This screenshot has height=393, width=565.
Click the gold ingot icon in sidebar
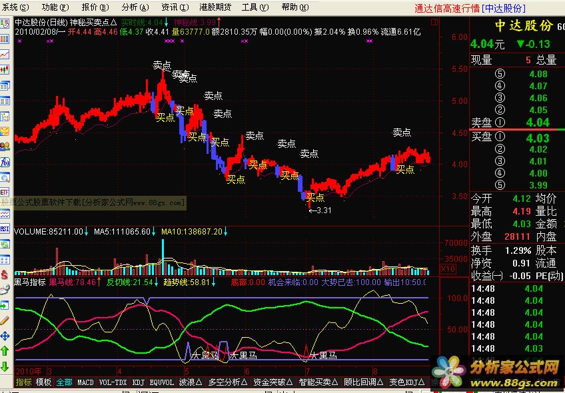pyautogui.click(x=5, y=131)
